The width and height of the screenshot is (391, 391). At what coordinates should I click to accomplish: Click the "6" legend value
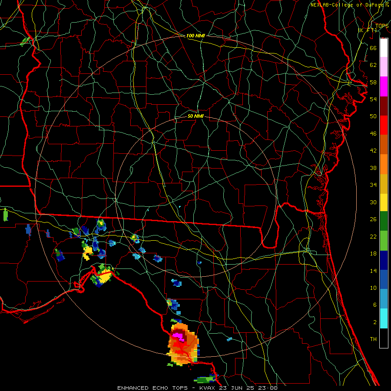(374, 305)
